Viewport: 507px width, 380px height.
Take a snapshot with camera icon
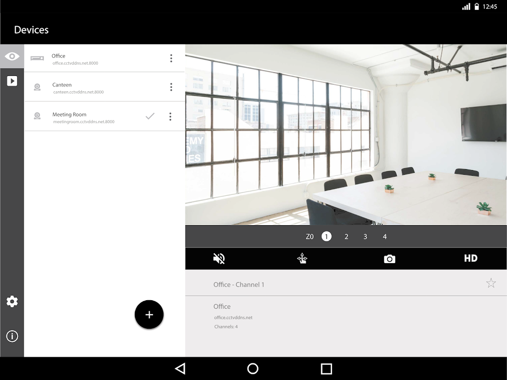389,259
